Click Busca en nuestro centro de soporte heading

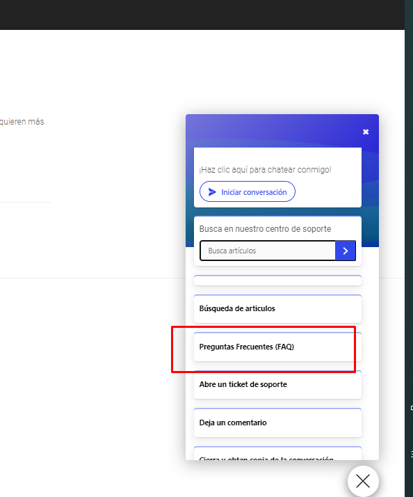[x=265, y=229]
